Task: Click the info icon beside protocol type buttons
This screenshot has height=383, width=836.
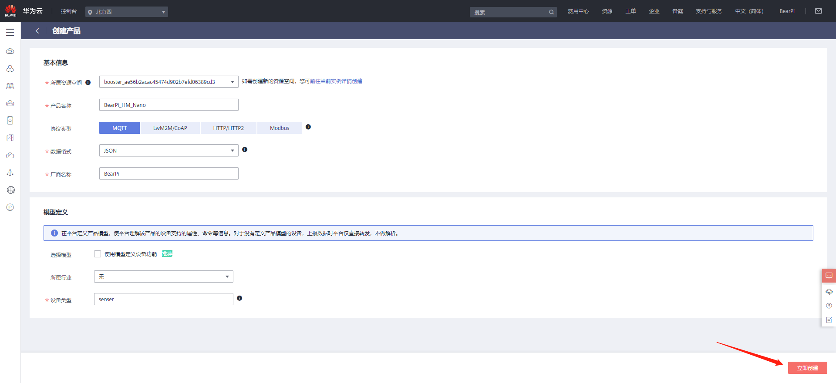Action: pos(308,127)
